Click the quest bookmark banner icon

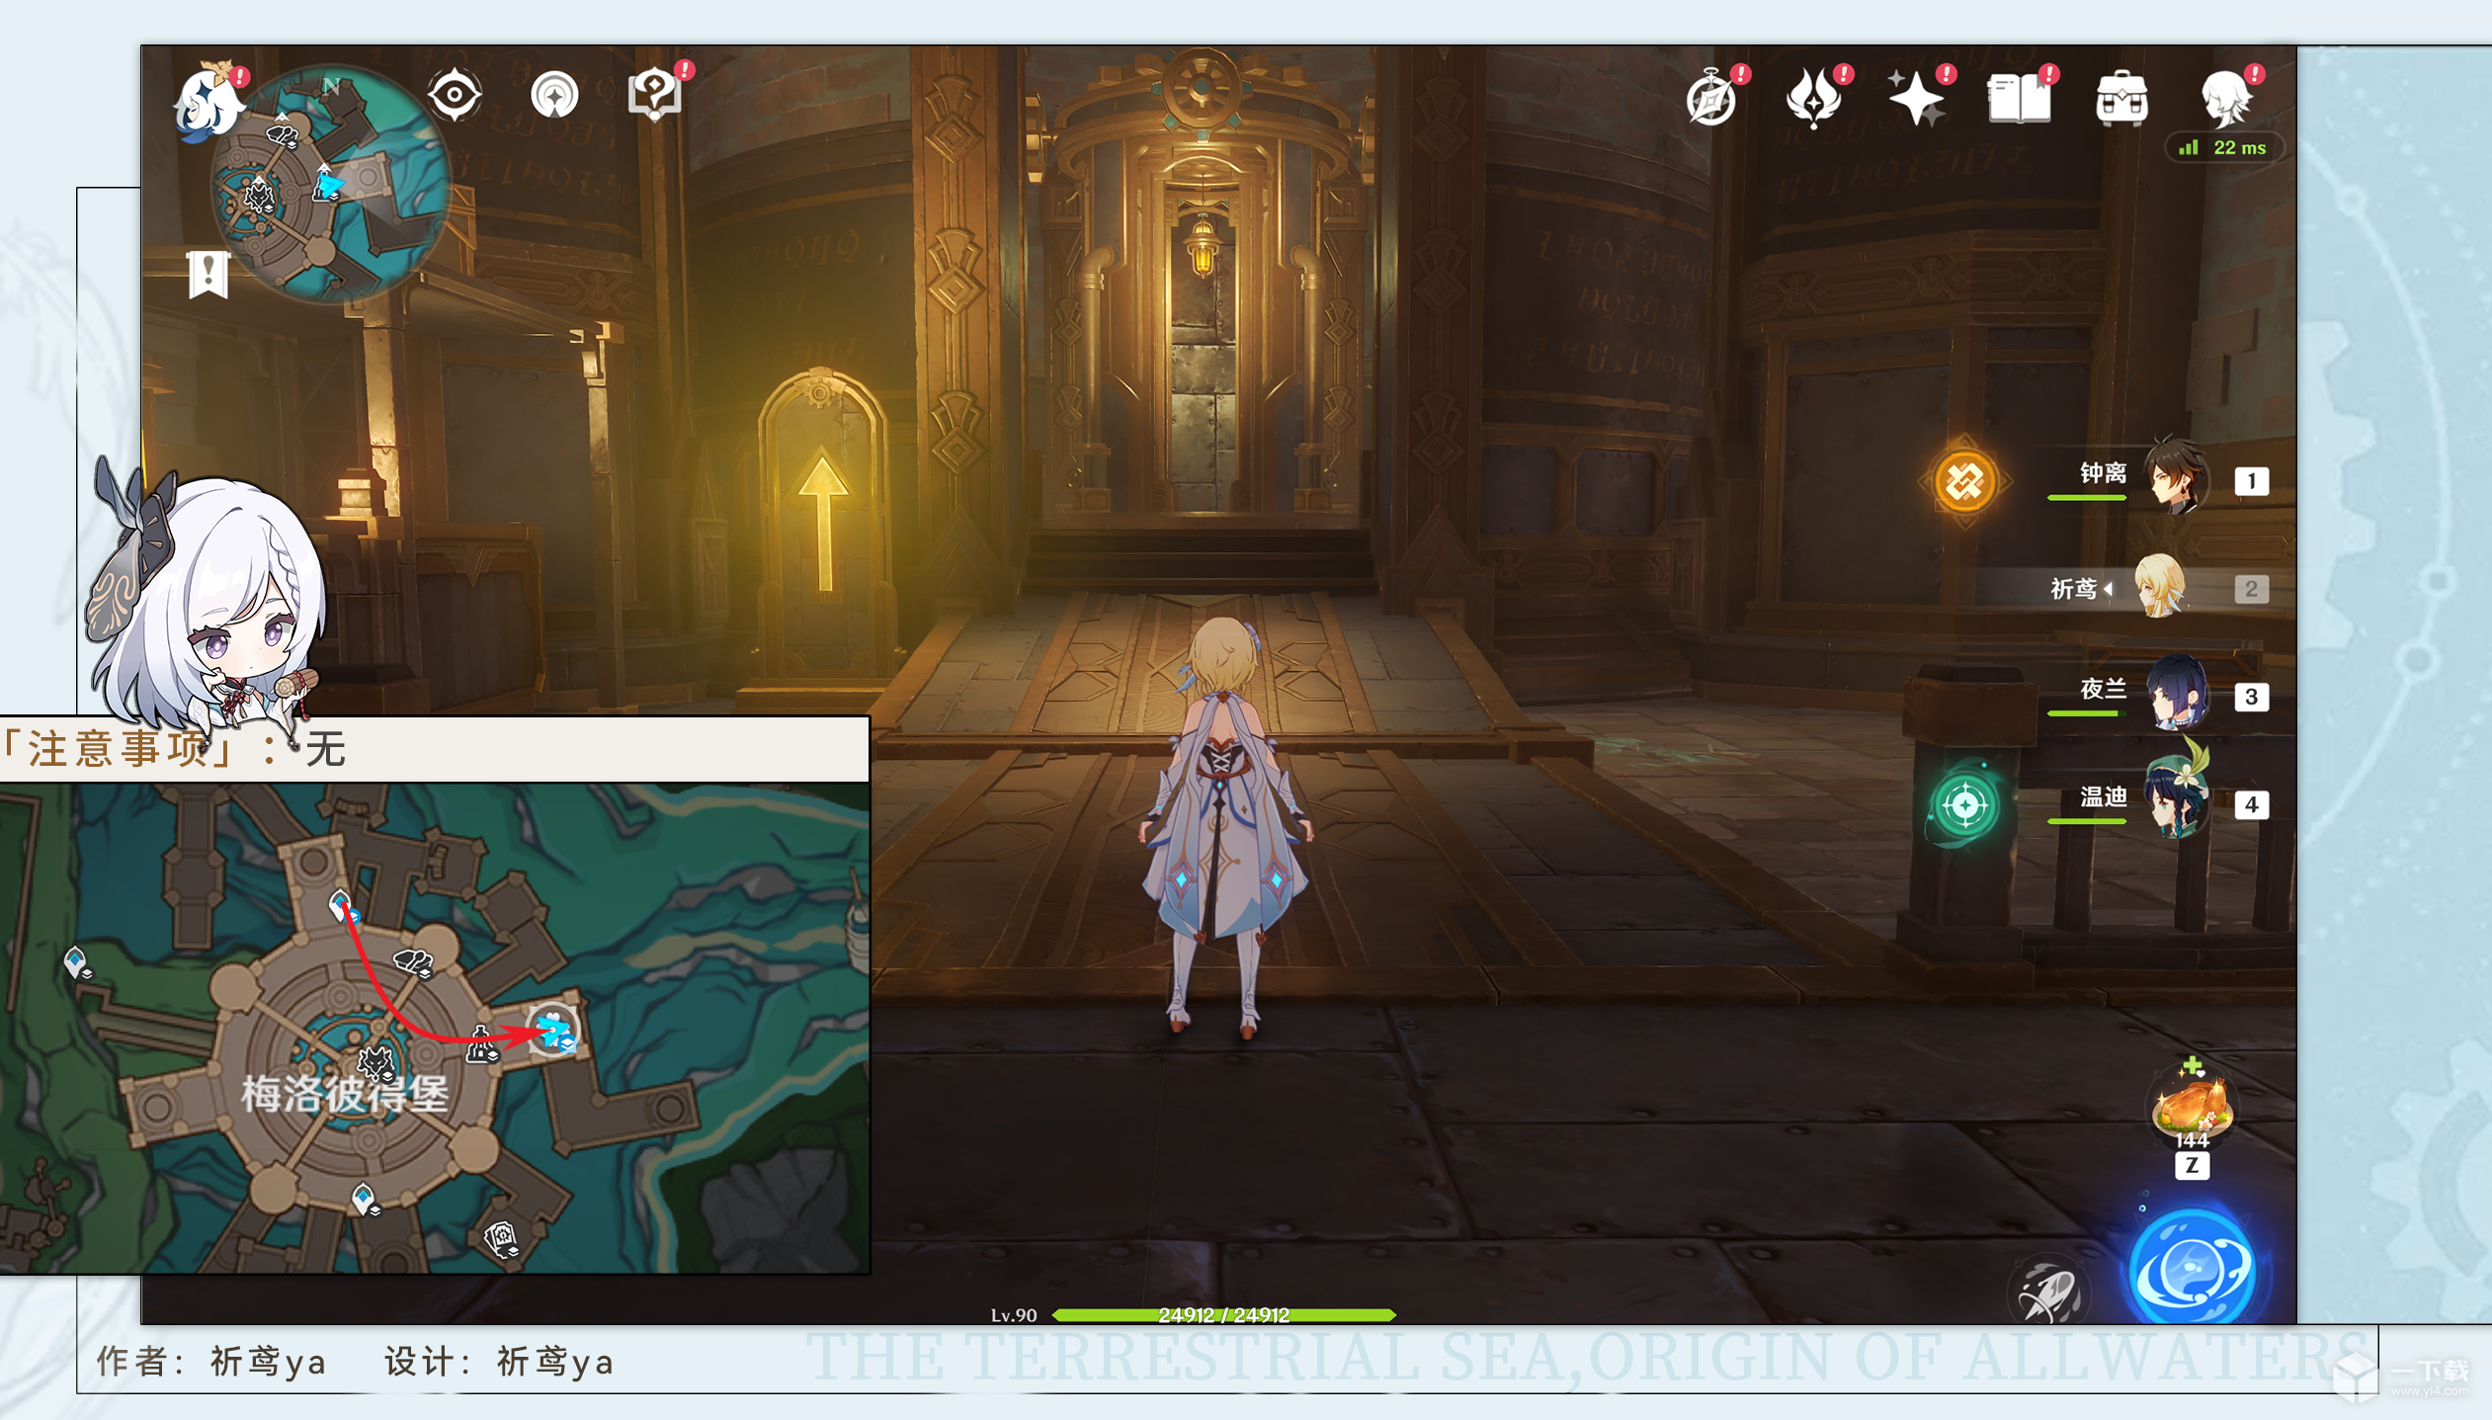pos(208,274)
